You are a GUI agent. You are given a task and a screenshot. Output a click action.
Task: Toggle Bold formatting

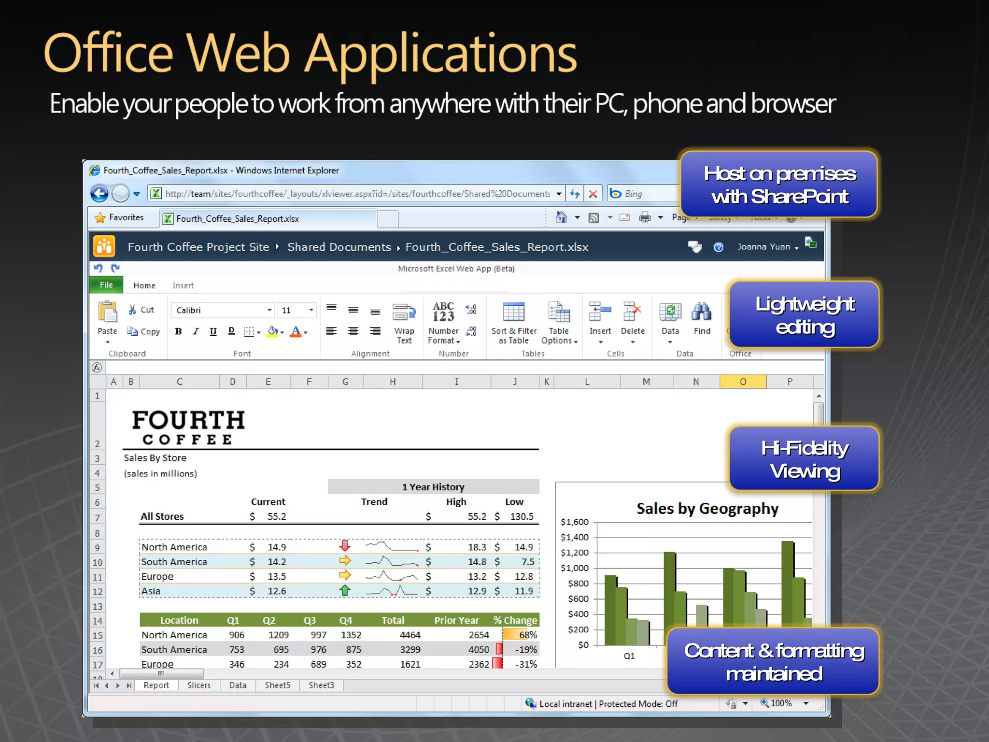coord(178,331)
